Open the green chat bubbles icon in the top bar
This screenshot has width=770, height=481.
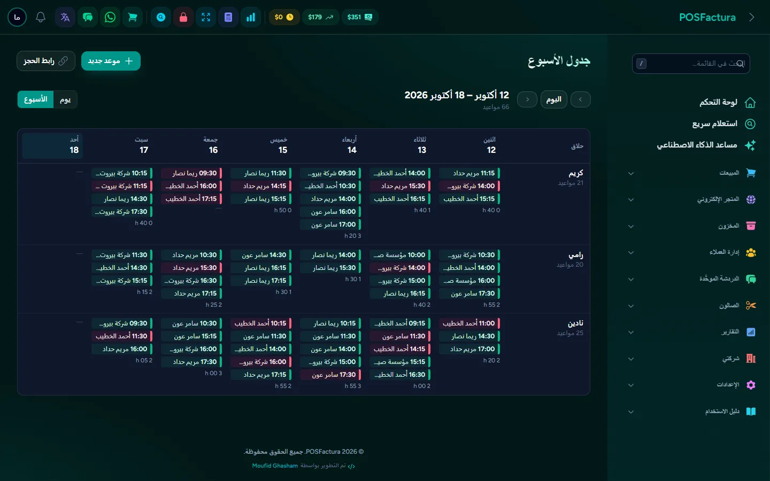pyautogui.click(x=88, y=17)
